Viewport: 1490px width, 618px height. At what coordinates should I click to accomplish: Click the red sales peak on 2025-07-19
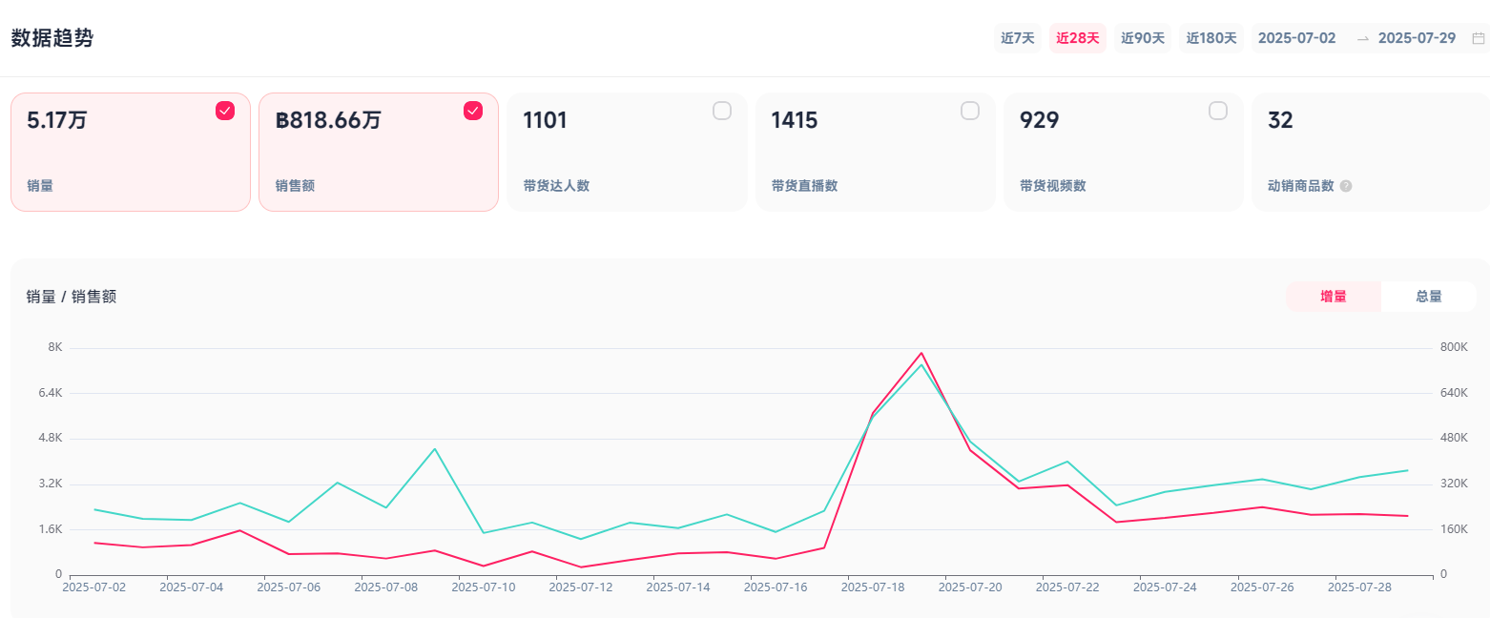pyautogui.click(x=921, y=353)
